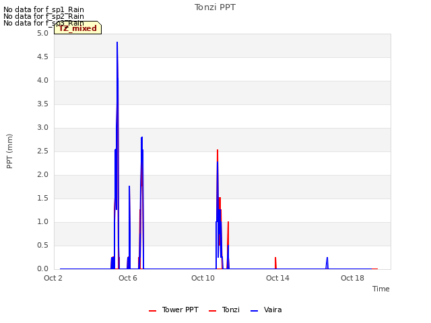Click the tallest blue Vaira peak near 4.8 mm
431x323 pixels.
(117, 43)
